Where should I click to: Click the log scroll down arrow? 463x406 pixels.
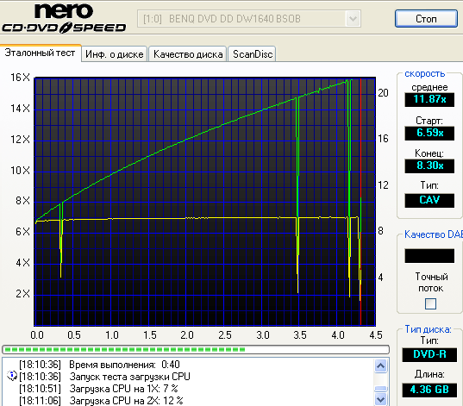[380, 399]
